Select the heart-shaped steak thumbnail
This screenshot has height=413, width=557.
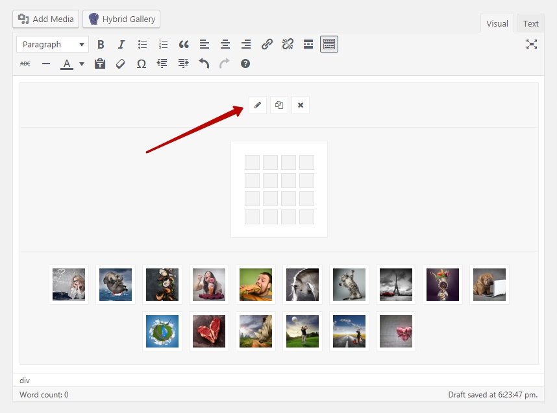point(209,331)
